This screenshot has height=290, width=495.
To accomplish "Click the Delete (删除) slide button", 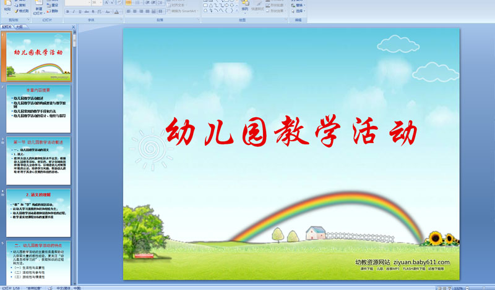I will coord(53,11).
